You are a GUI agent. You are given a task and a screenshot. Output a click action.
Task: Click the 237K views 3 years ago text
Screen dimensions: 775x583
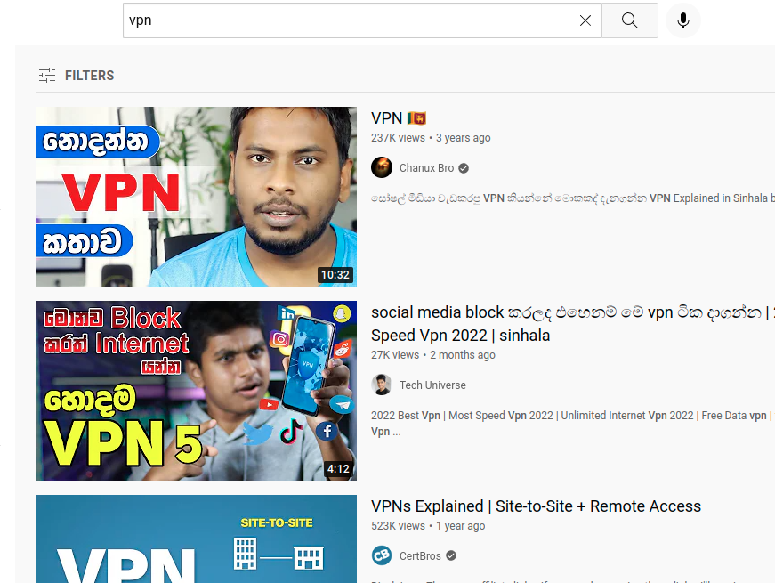coord(431,138)
